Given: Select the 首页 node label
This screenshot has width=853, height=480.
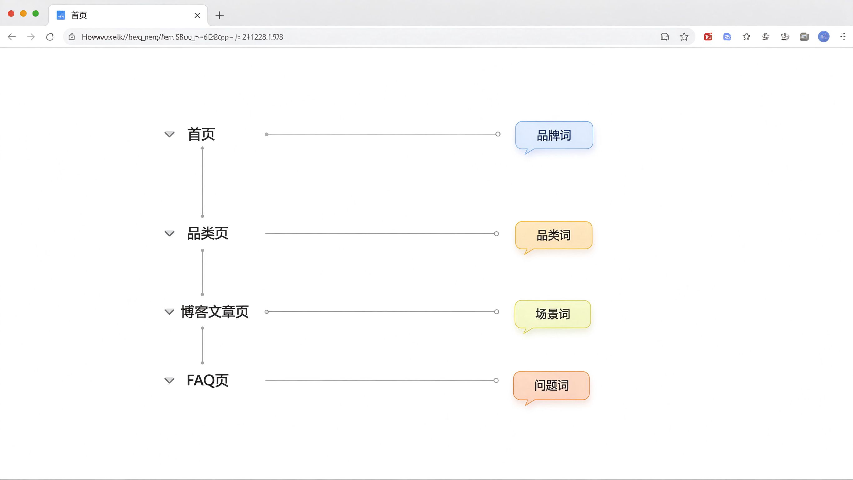Looking at the screenshot, I should (201, 134).
